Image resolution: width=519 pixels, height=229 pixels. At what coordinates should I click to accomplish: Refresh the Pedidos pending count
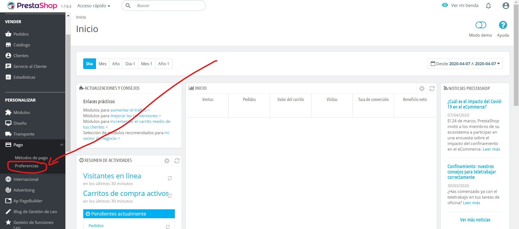[168, 227]
